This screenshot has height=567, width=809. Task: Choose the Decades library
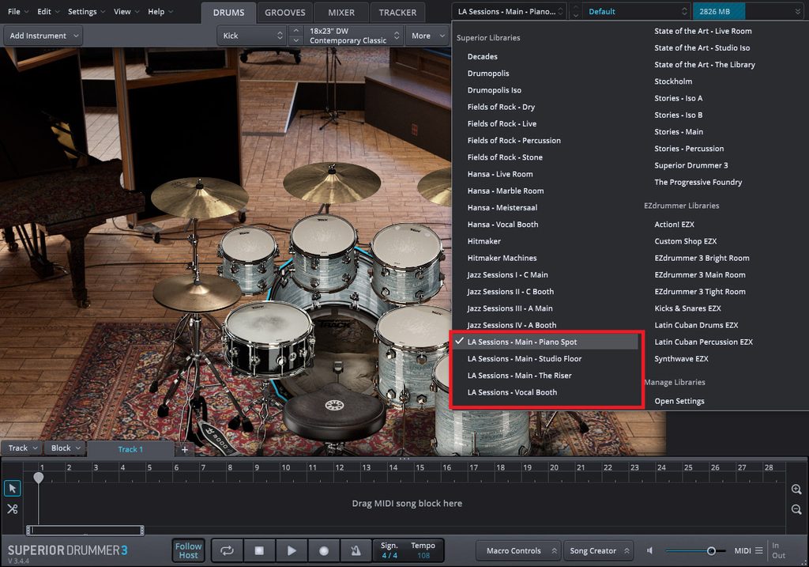tap(482, 56)
